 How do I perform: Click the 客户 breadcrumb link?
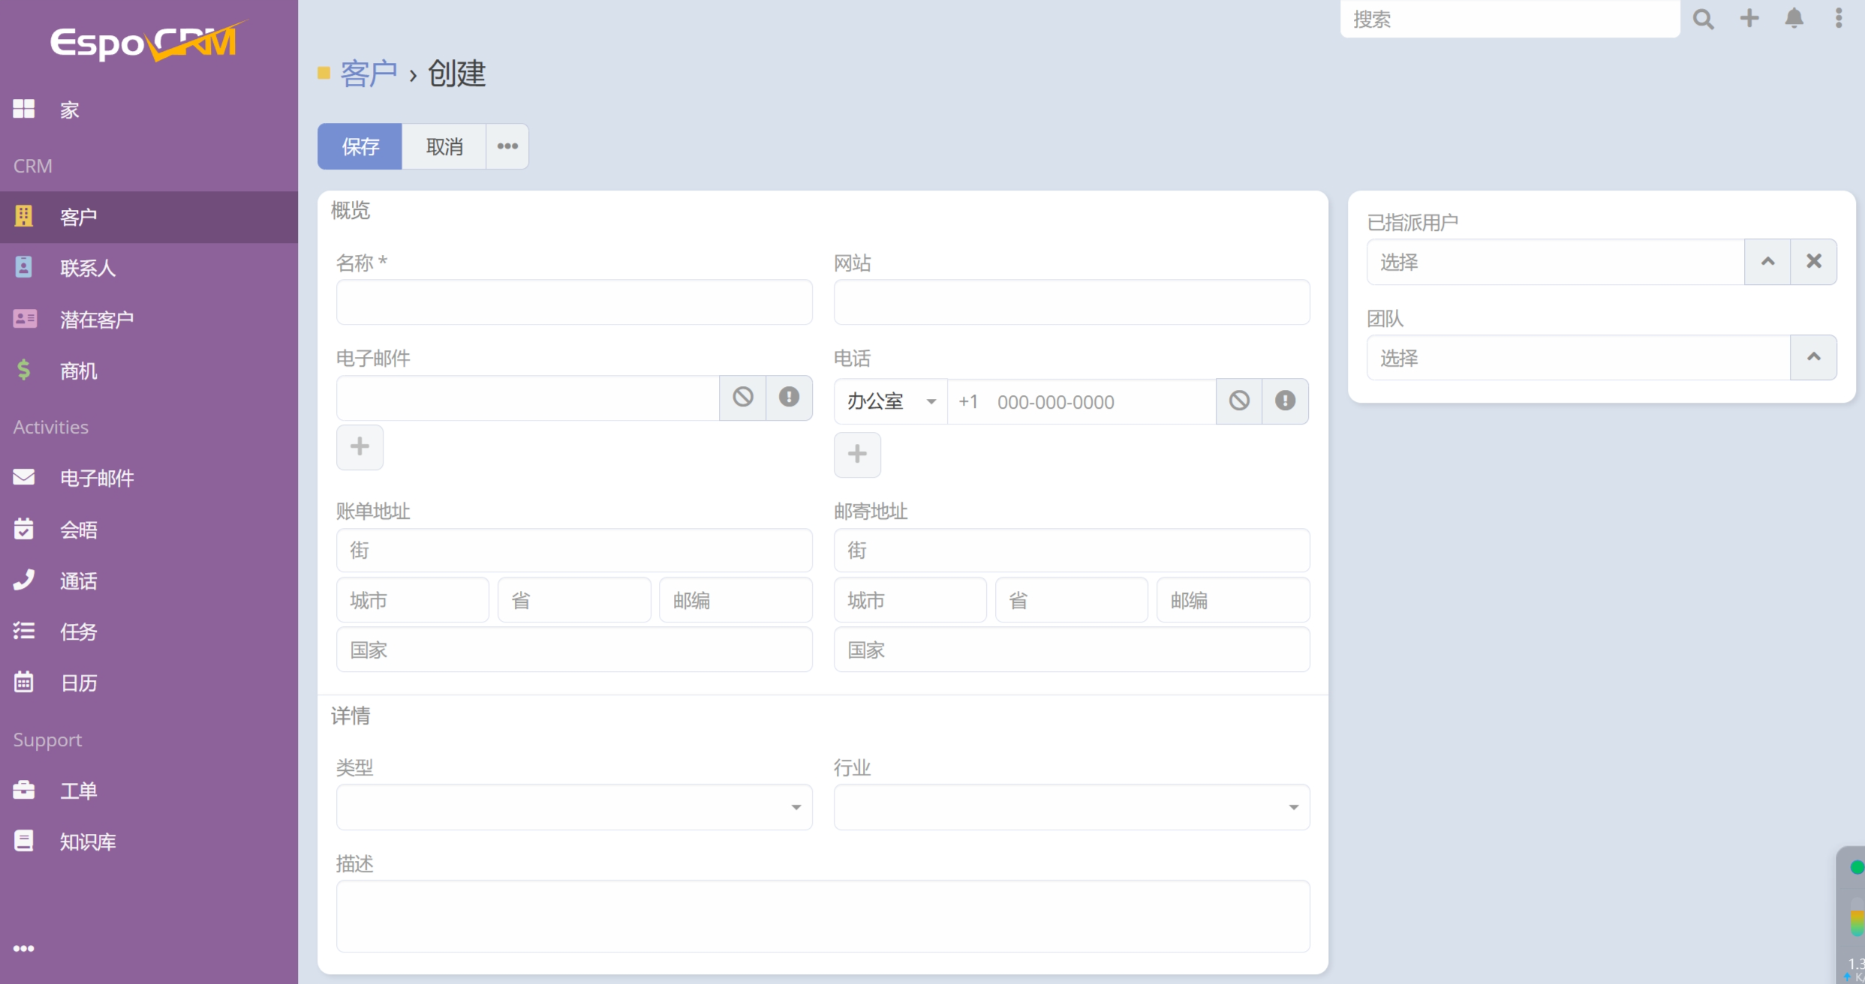pyautogui.click(x=368, y=73)
